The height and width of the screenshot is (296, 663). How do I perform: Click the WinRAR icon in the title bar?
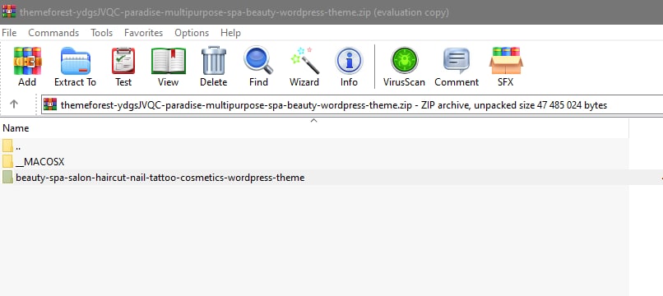(x=9, y=12)
